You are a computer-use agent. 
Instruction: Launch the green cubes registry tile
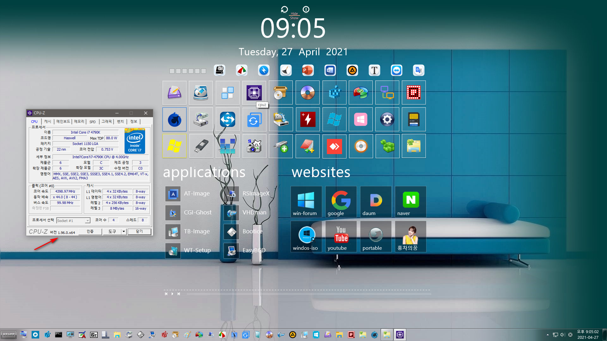(x=387, y=146)
